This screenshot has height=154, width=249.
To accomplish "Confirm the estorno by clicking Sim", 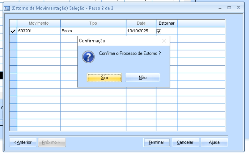I will (104, 78).
